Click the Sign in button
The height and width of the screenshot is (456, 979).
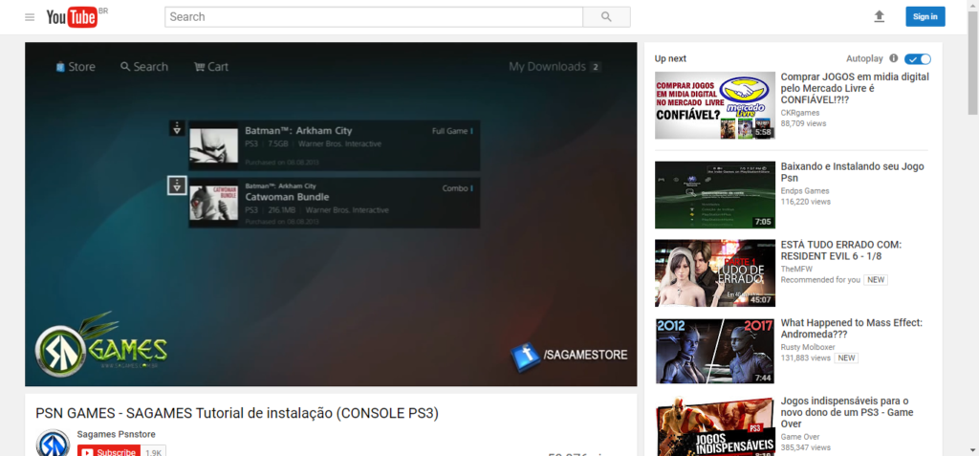click(925, 17)
